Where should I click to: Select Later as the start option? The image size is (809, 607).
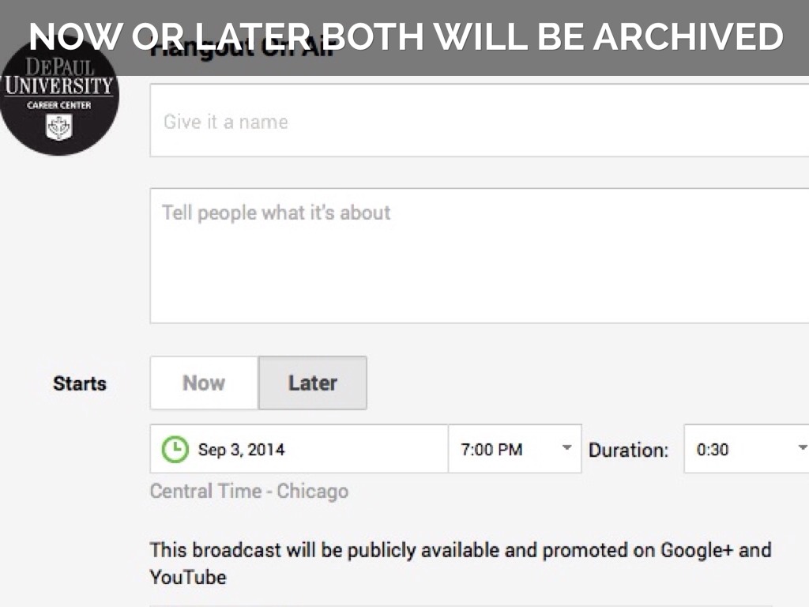click(313, 383)
